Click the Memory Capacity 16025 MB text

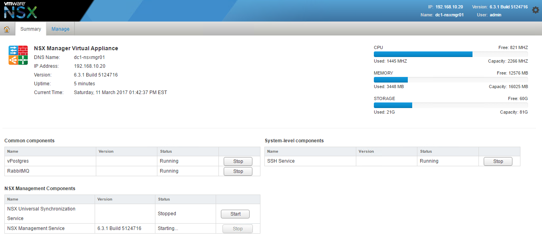pos(508,87)
